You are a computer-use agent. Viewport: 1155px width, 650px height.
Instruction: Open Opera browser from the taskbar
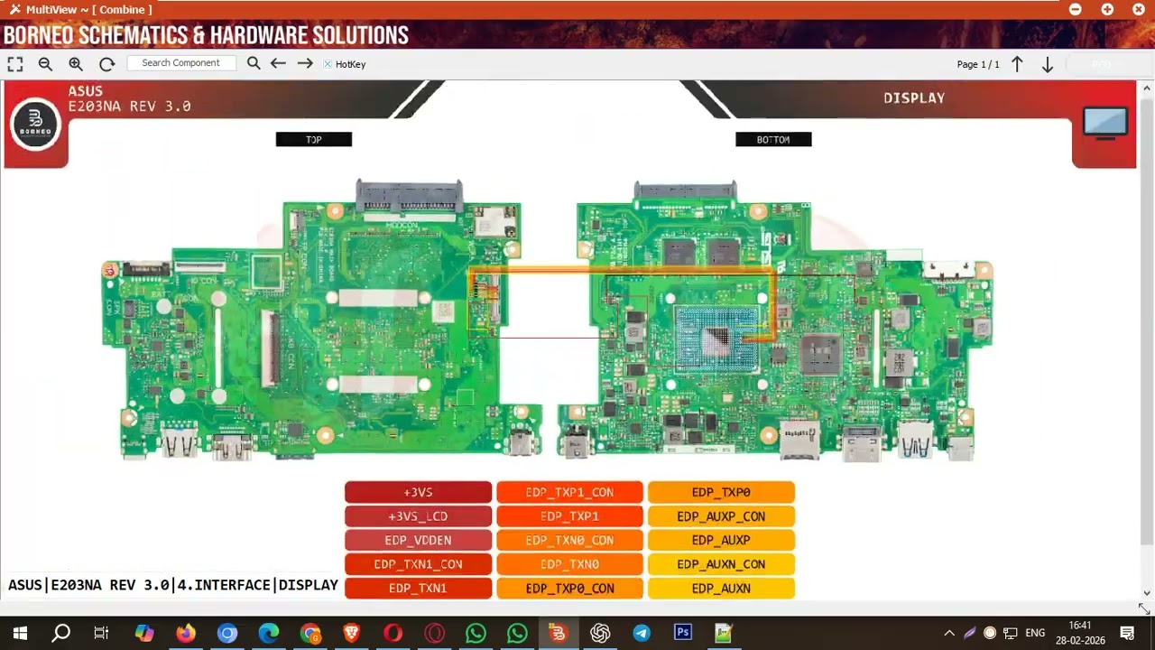393,633
